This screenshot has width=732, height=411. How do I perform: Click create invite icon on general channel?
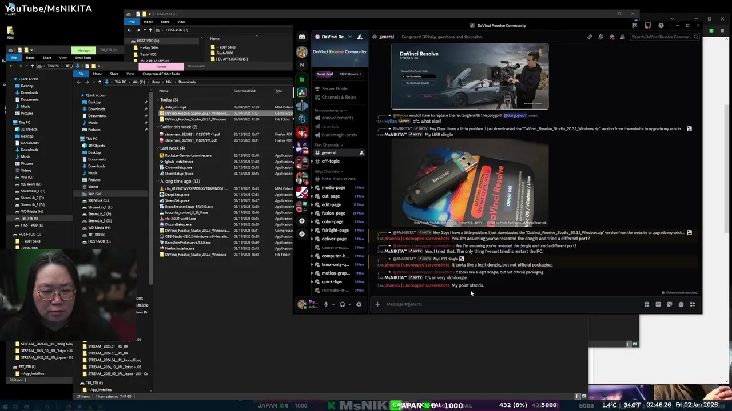click(361, 153)
